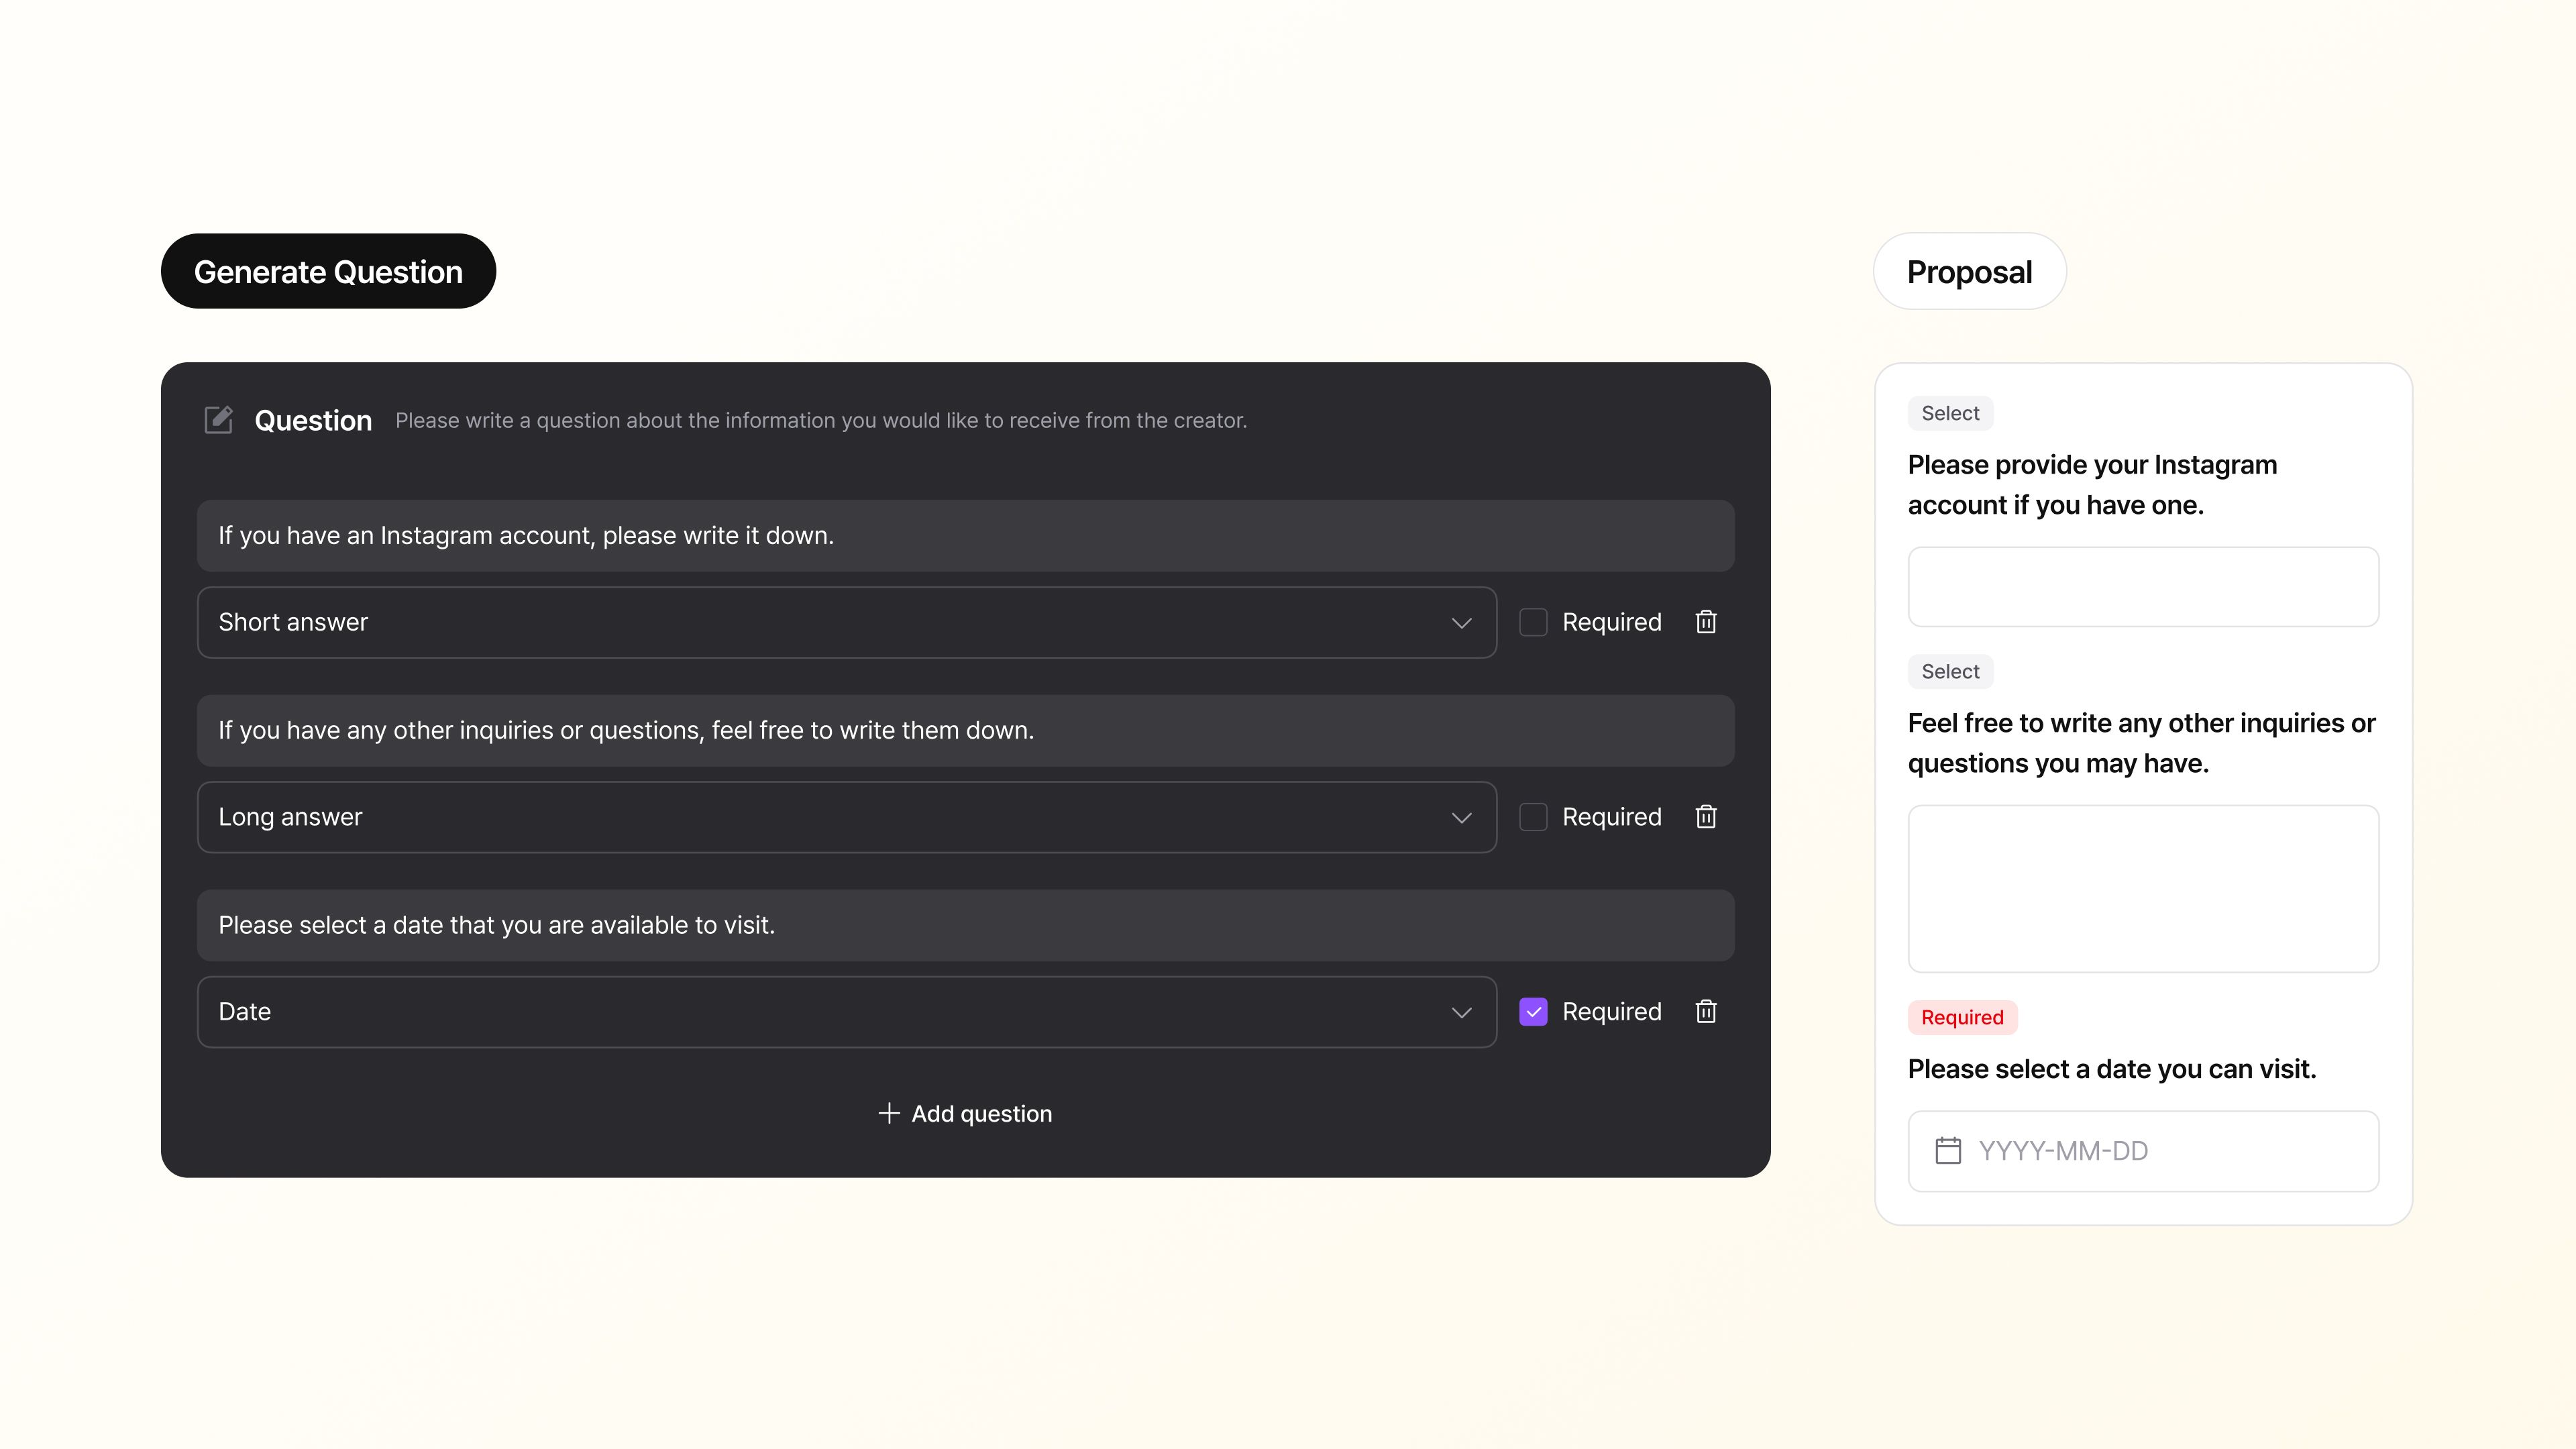Edit the available date question text
Screen dimensions: 2576x1449
coord(965,926)
